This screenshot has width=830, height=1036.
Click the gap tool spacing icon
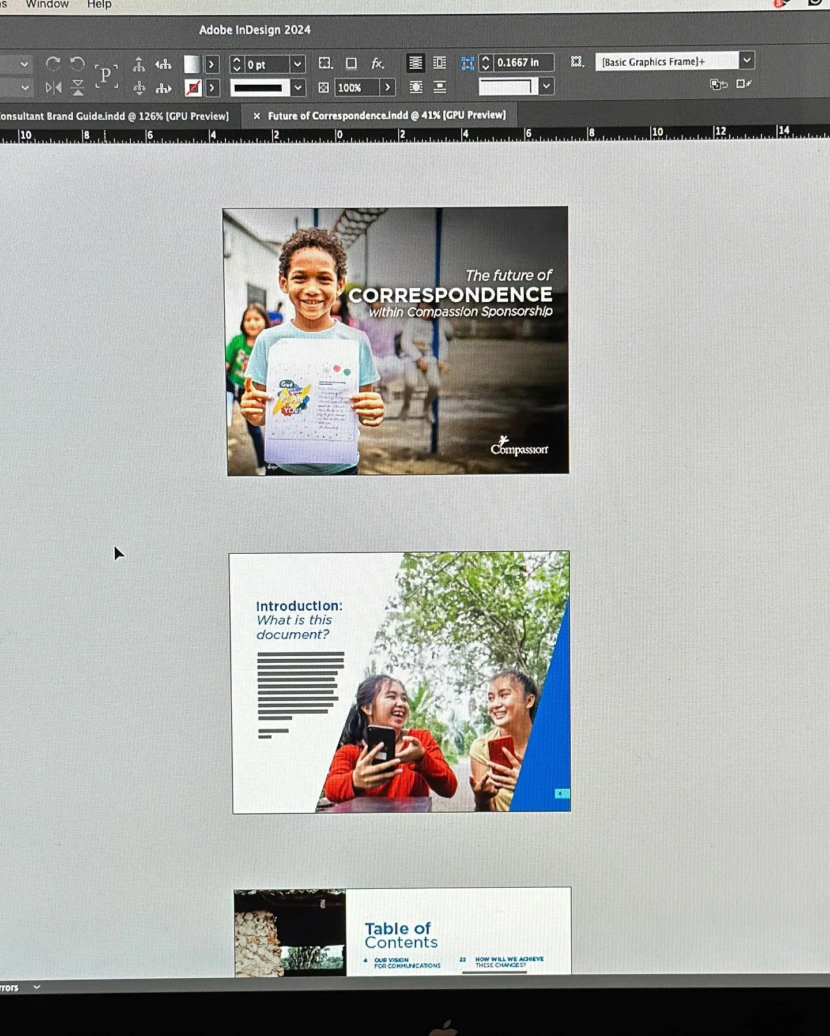[x=467, y=63]
